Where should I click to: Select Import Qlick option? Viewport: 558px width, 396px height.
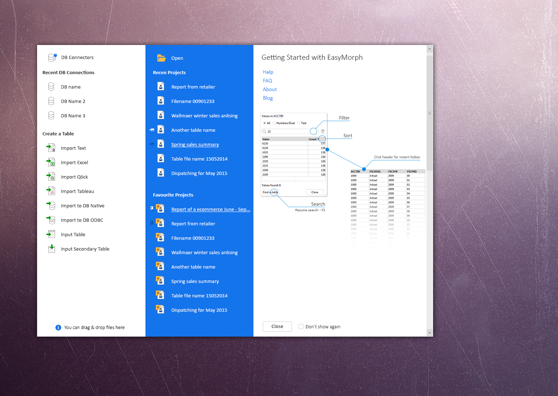click(x=75, y=177)
